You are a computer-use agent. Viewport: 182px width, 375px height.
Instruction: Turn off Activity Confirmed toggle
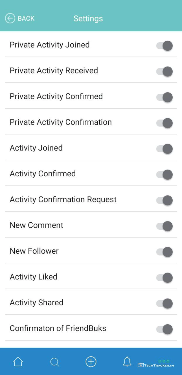(164, 175)
